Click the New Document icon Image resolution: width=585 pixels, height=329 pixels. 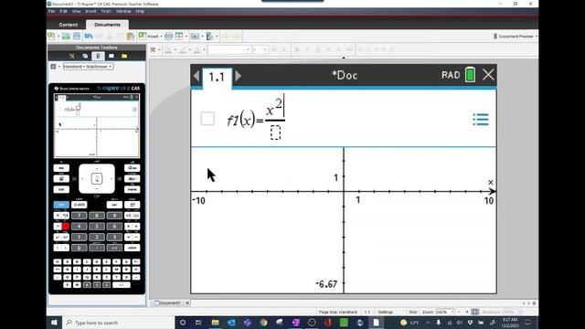click(51, 37)
